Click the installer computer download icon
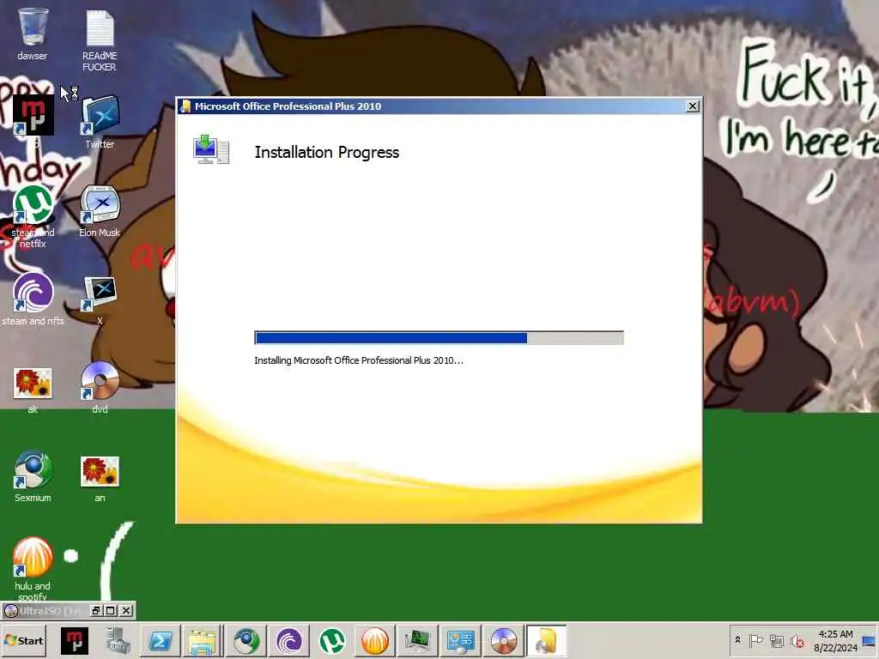This screenshot has width=879, height=659. point(211,149)
